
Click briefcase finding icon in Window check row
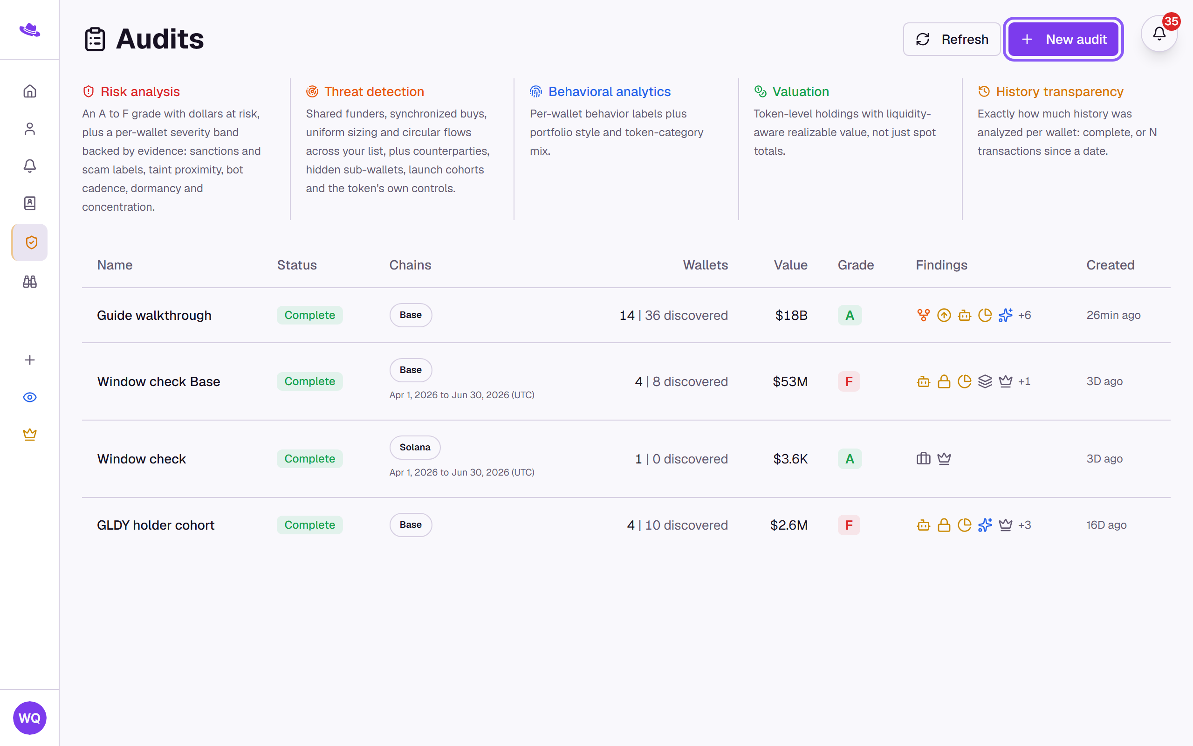pyautogui.click(x=923, y=459)
